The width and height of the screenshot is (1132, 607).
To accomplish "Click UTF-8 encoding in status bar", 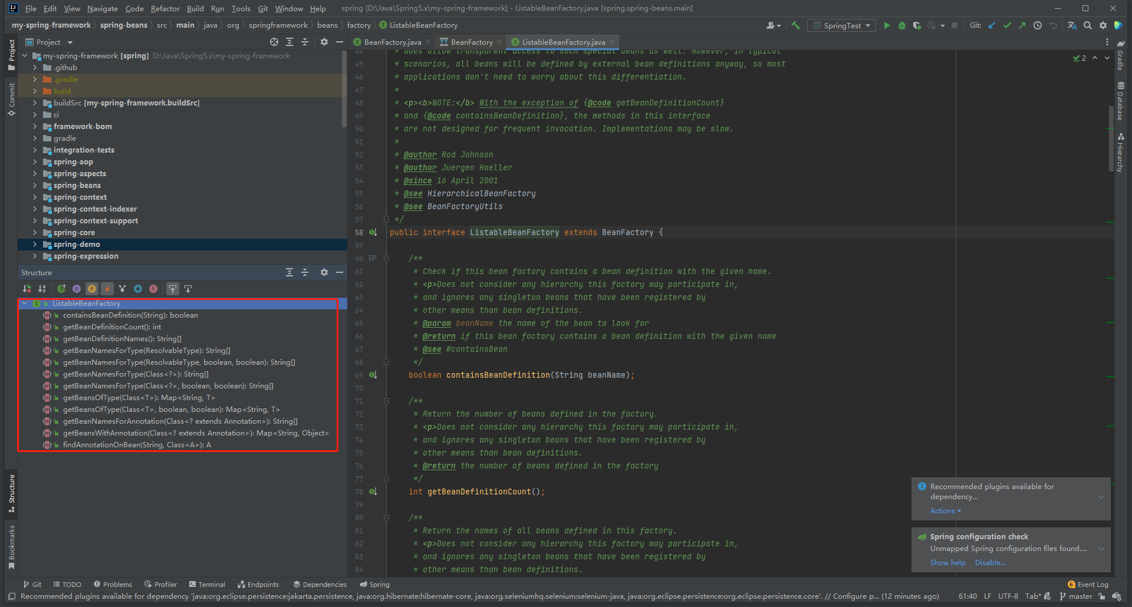I will pos(1008,596).
